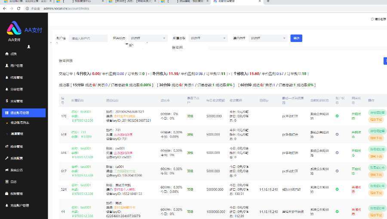Click the account name search input field

click(x=88, y=38)
